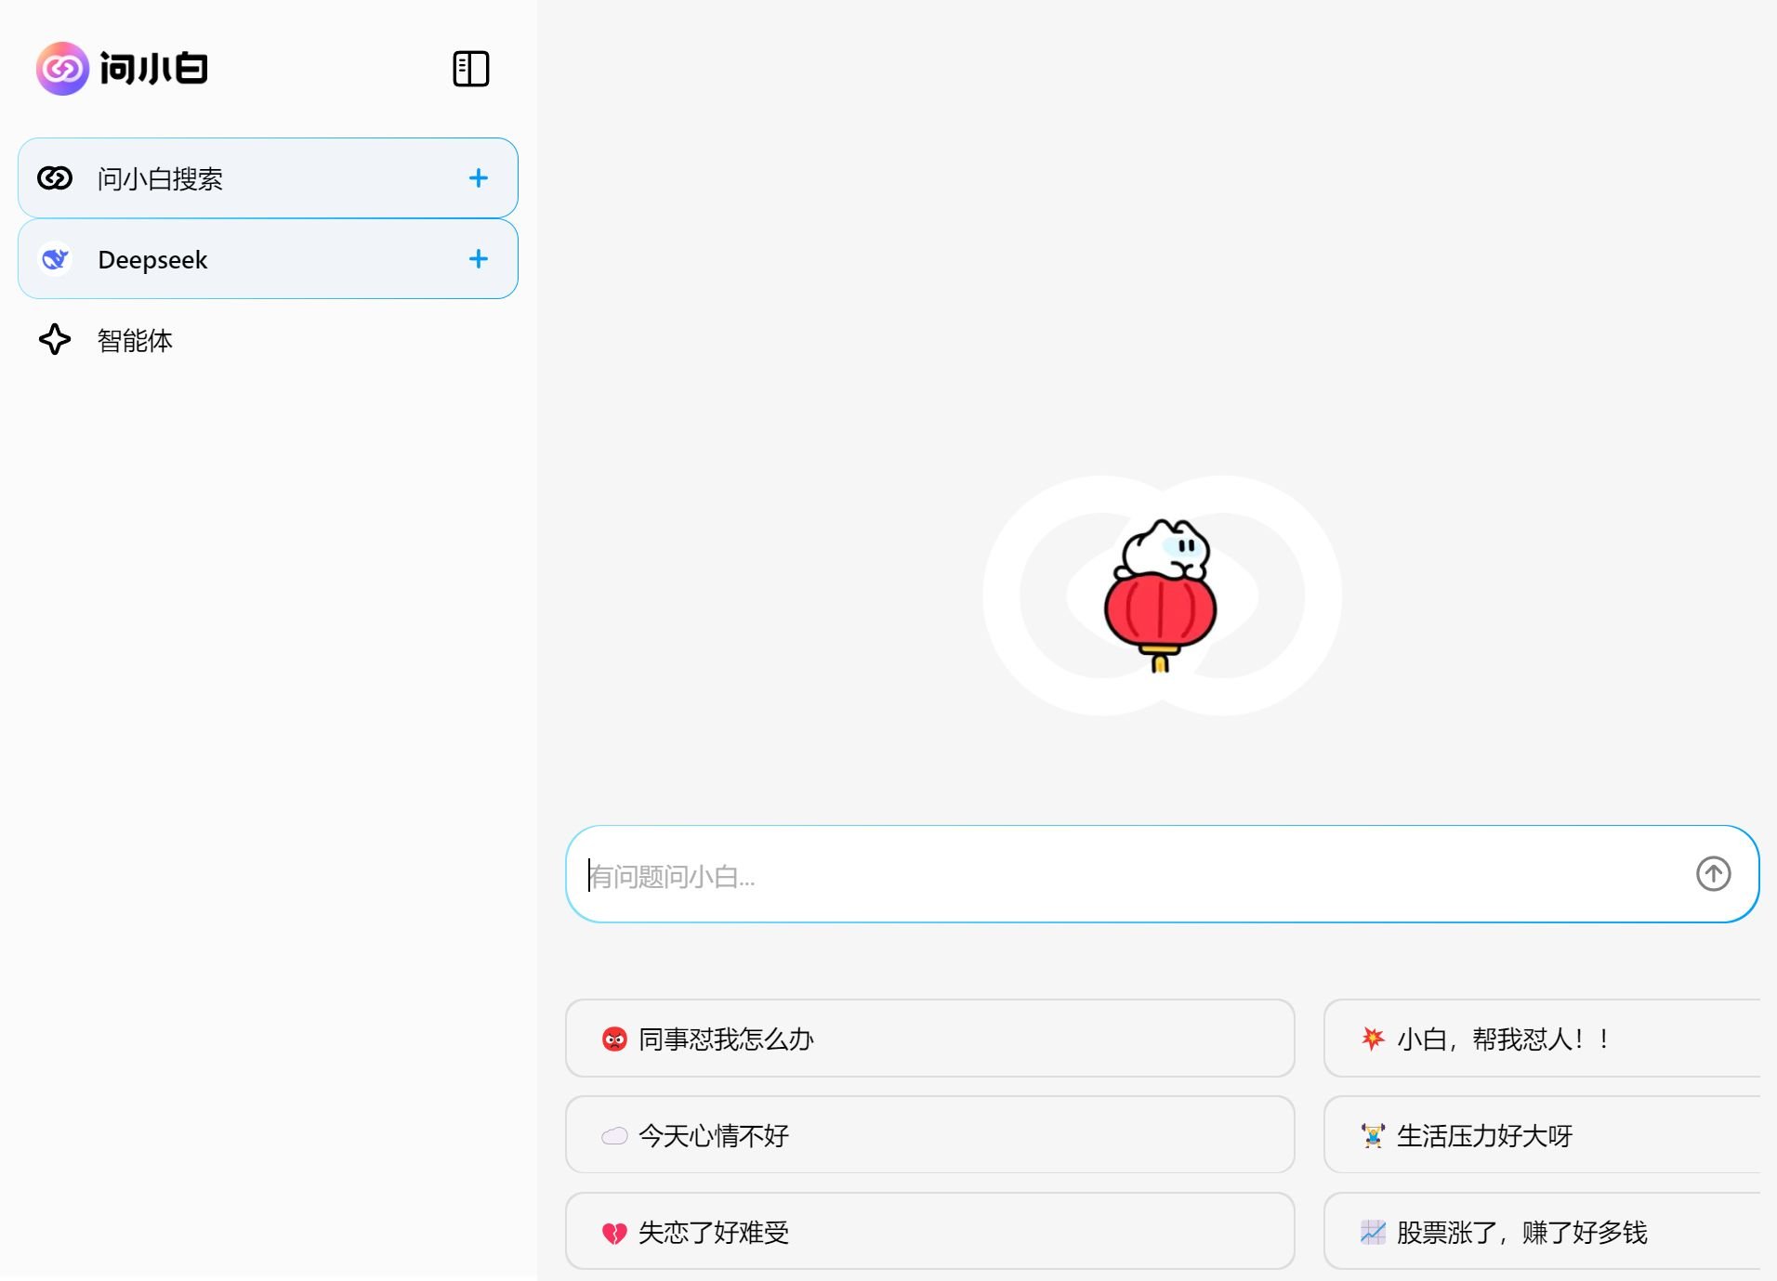
Task: Create a new Deepseek conversation with the plus
Action: coord(479,259)
